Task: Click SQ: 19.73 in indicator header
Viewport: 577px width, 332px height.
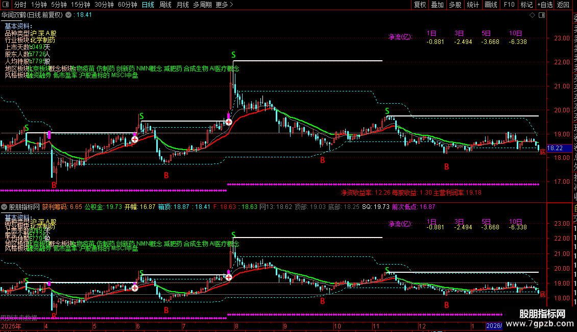Action: [376, 207]
